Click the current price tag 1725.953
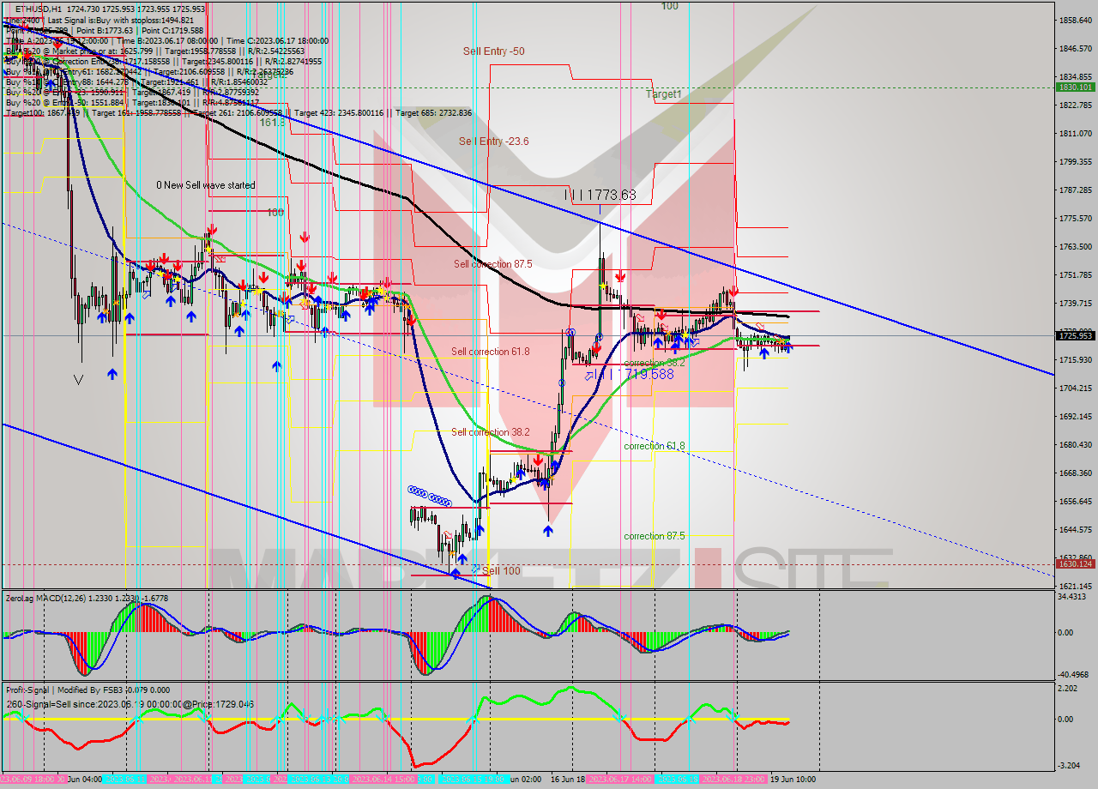The height and width of the screenshot is (789, 1098). click(1074, 335)
